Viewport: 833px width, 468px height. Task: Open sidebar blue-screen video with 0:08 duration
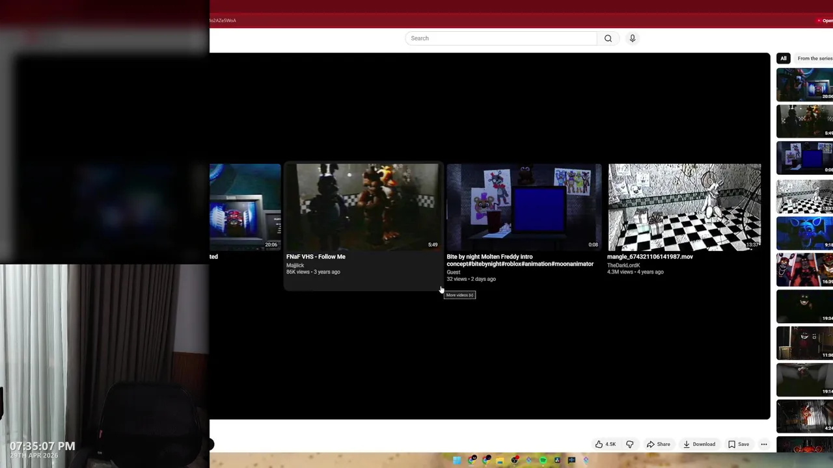click(x=804, y=158)
